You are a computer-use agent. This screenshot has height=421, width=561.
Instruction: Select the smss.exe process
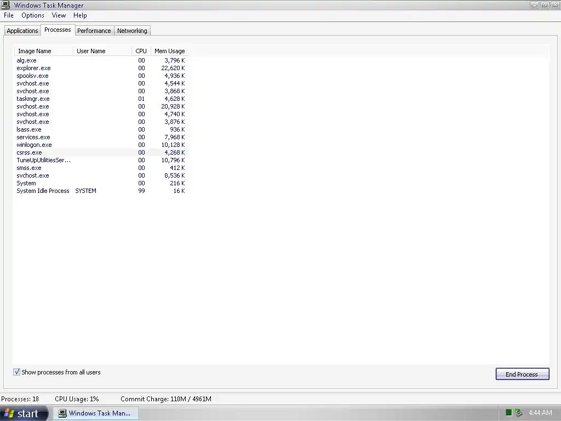pyautogui.click(x=101, y=168)
